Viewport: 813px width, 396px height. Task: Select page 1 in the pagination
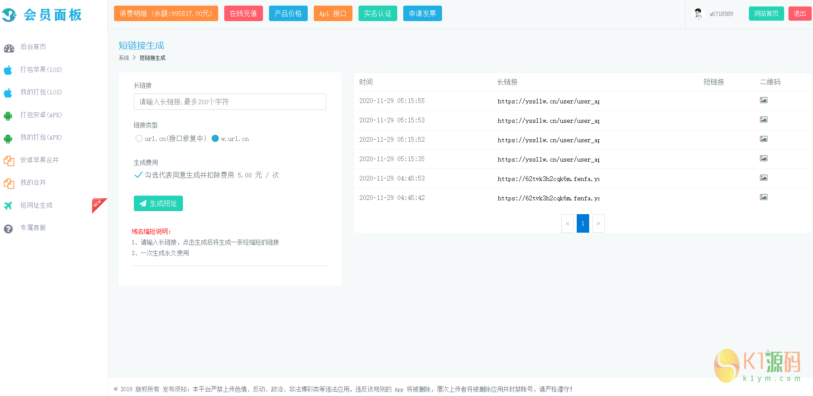click(583, 224)
